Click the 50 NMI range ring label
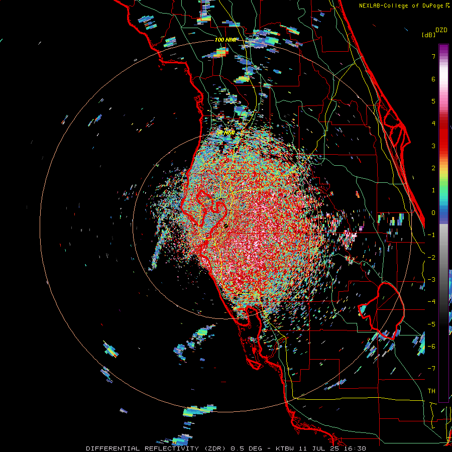Screen dimensions: 452x452 (225, 133)
